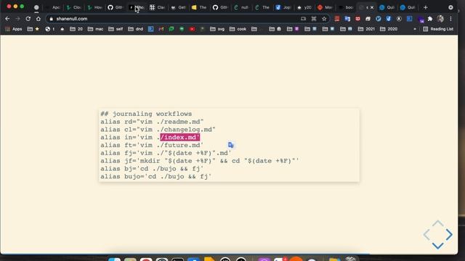Switch to the Apc tab
This screenshot has height=261, width=465.
[x=53, y=7]
